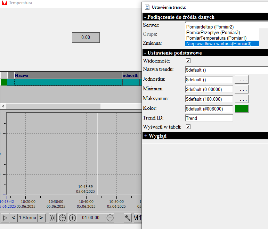Collapse Podłączenie do źródła danych section
This screenshot has width=268, height=229.
coord(205,17)
